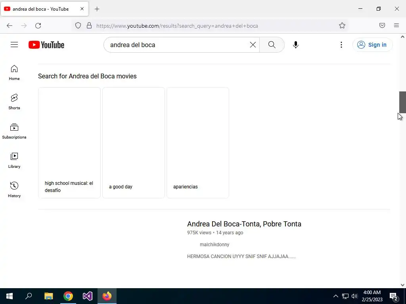This screenshot has height=304, width=406.
Task: Go back with the browser back arrow
Action: [10, 26]
